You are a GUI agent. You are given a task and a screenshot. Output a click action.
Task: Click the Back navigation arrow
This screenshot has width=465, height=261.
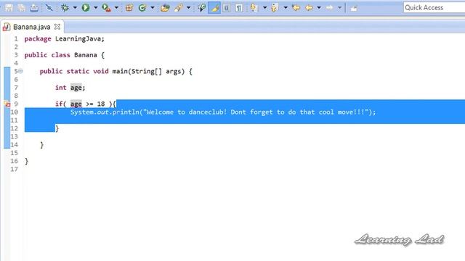tap(309, 8)
